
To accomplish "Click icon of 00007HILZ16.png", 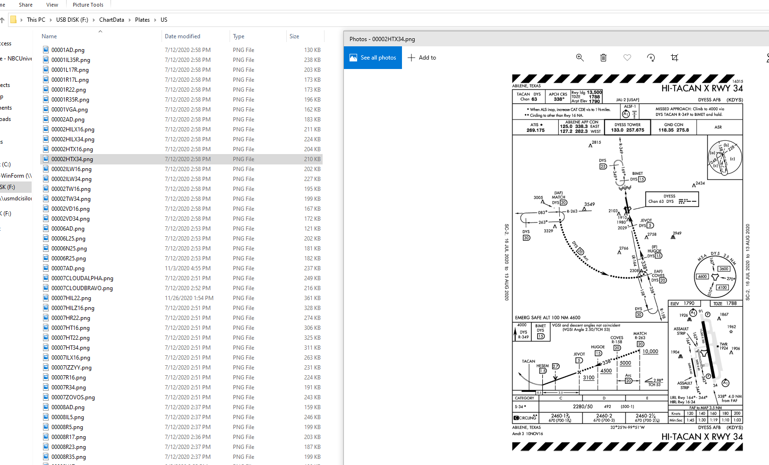I will (x=46, y=308).
